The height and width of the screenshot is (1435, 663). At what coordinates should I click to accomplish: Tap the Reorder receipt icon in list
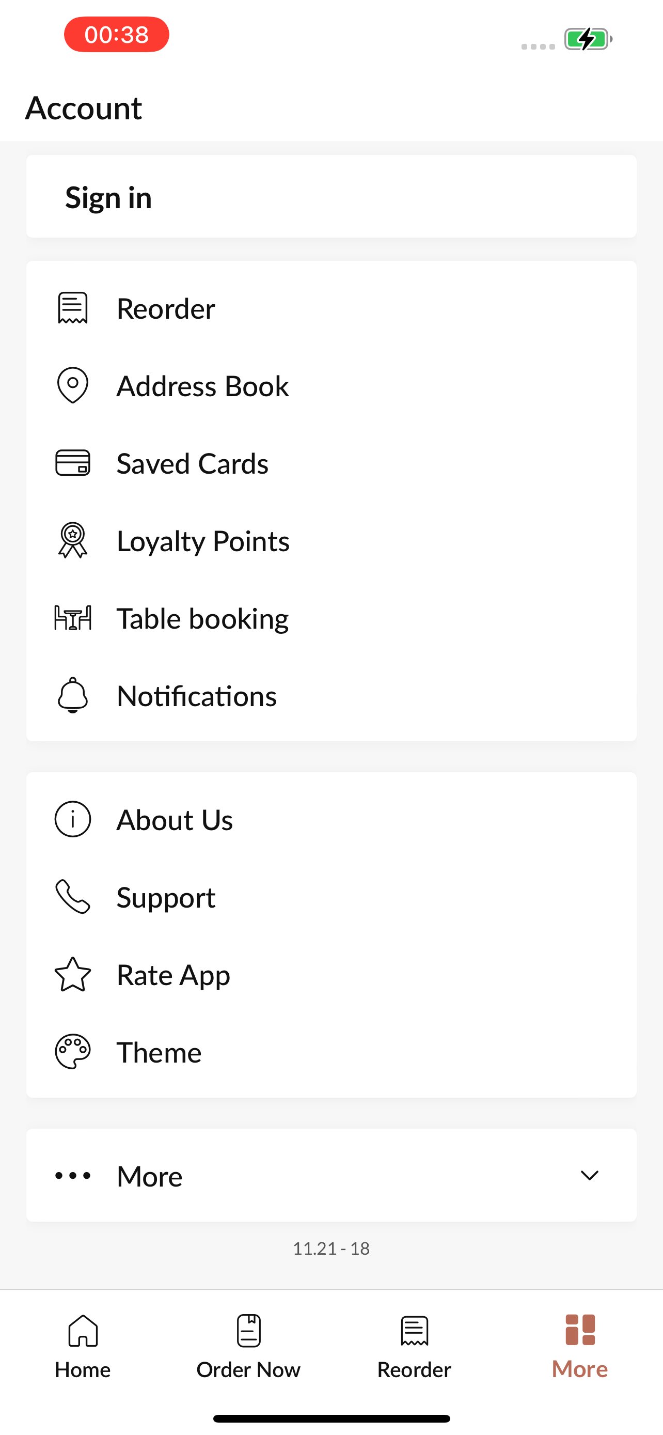coord(73,308)
